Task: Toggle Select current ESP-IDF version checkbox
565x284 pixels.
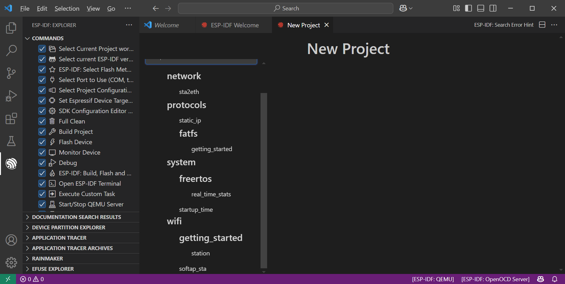Action: coord(42,59)
